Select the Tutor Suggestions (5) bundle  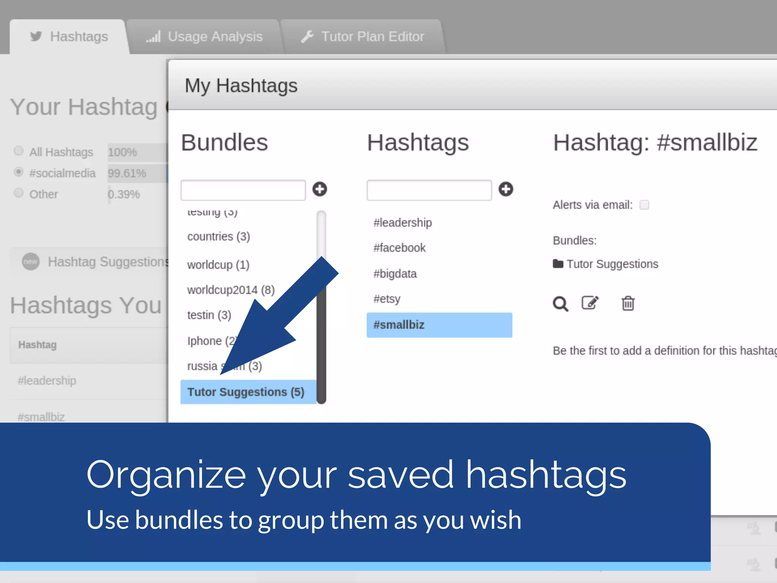coord(248,392)
